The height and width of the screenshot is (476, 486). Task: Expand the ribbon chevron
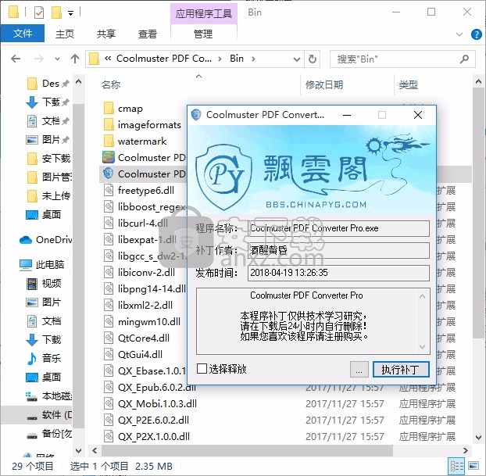click(459, 34)
